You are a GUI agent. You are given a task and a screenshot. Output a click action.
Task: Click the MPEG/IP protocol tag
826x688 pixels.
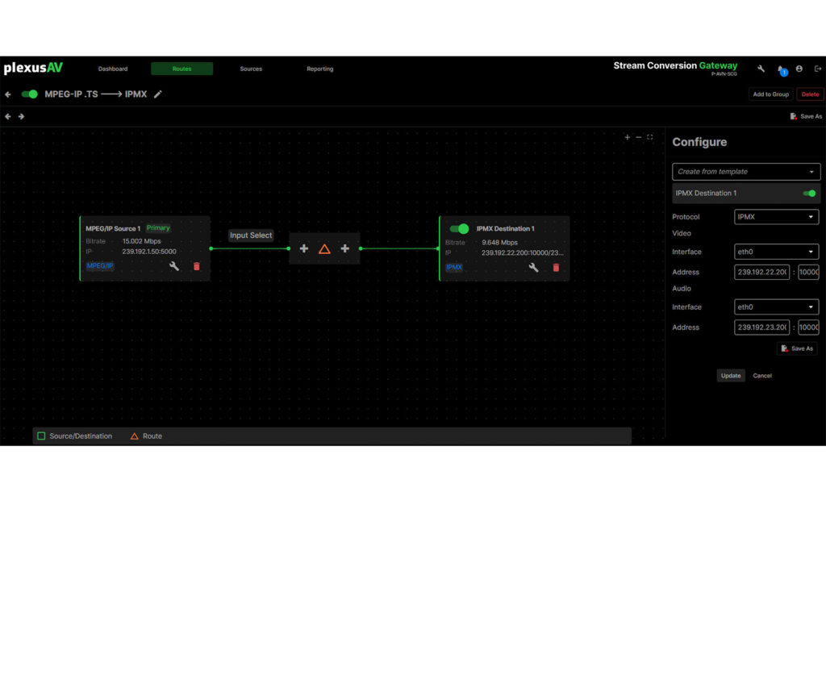[x=99, y=265]
